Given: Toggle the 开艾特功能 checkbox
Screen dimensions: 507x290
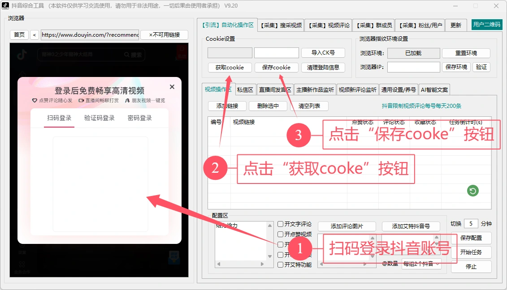Looking at the screenshot, I should click(x=280, y=264).
